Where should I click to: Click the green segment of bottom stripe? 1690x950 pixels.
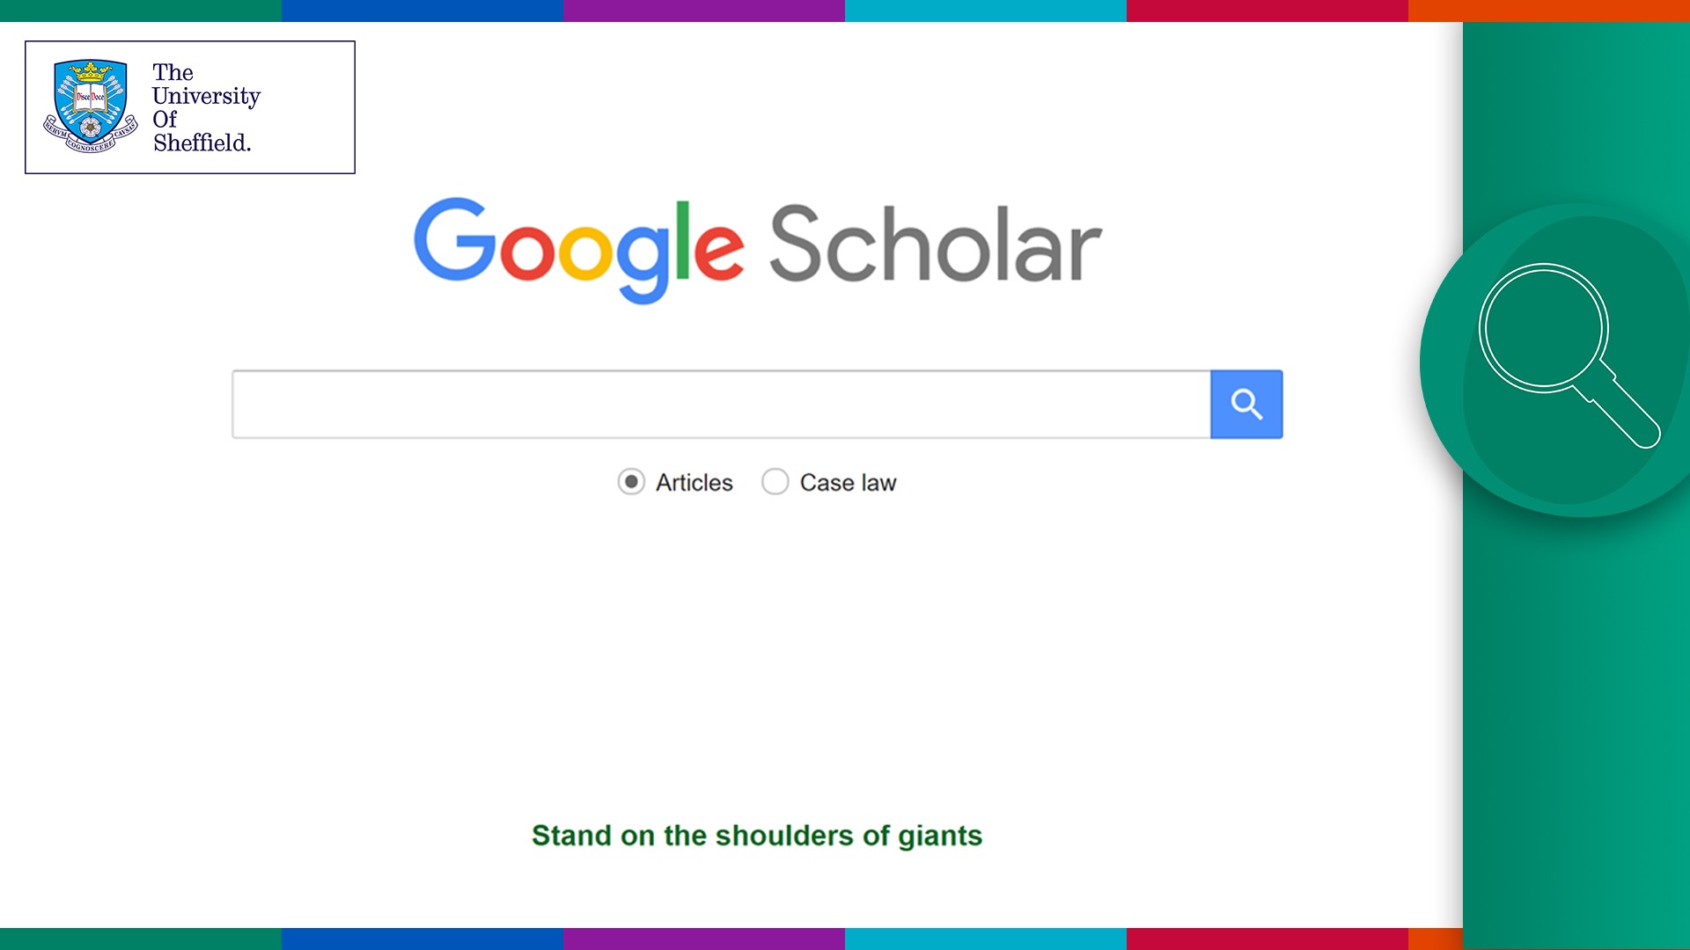[x=141, y=939]
